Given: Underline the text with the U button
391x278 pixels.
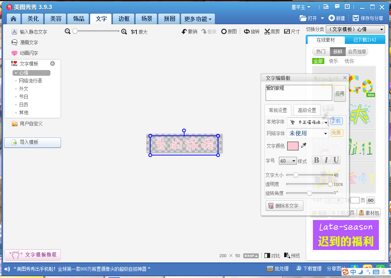Looking at the screenshot, I should pos(336,160).
